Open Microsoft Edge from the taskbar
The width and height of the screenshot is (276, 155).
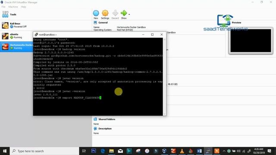pyautogui.click(x=103, y=151)
